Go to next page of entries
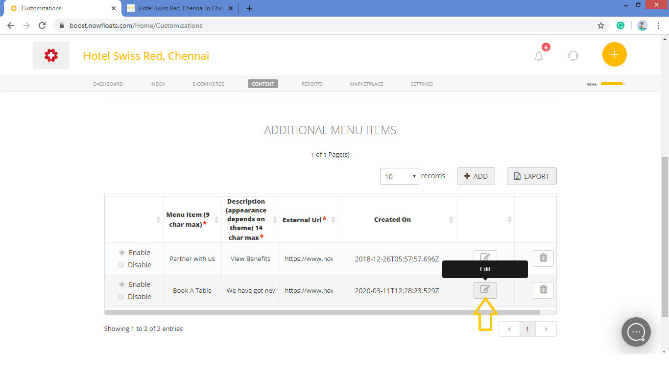 point(546,329)
